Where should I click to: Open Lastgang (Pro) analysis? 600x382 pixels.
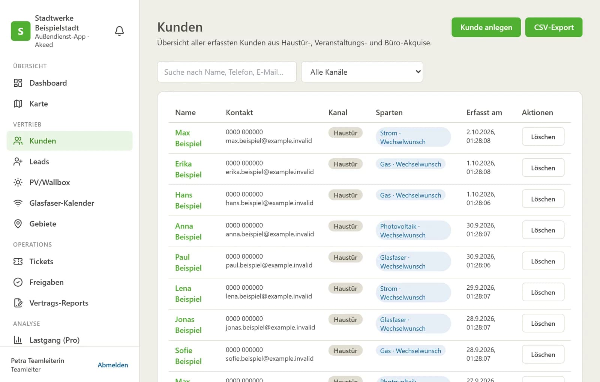tap(69, 340)
